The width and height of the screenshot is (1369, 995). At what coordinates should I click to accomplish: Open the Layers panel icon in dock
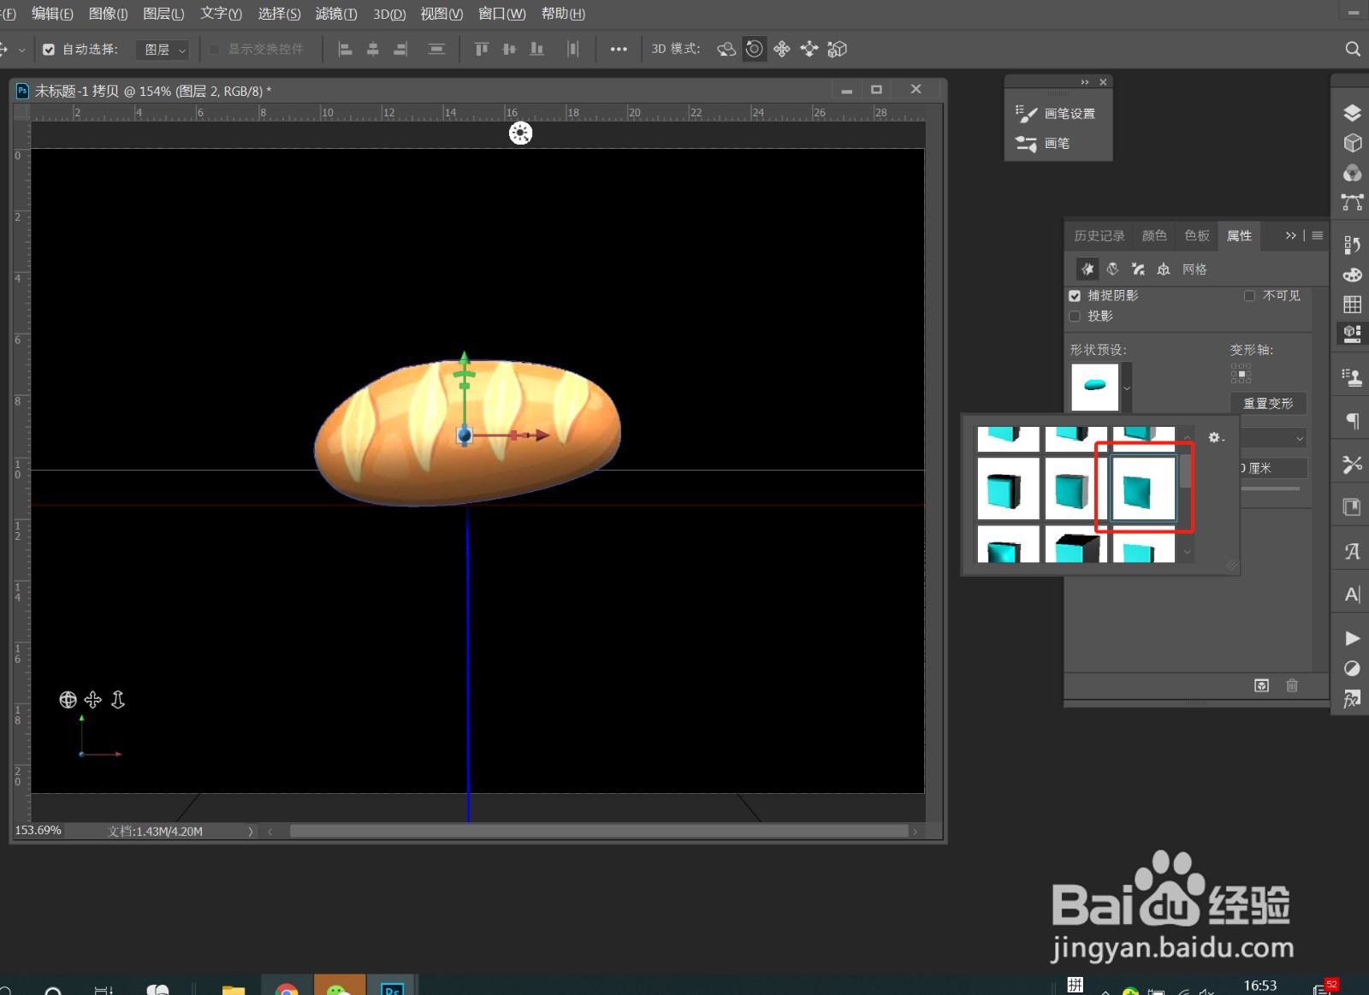tap(1352, 113)
